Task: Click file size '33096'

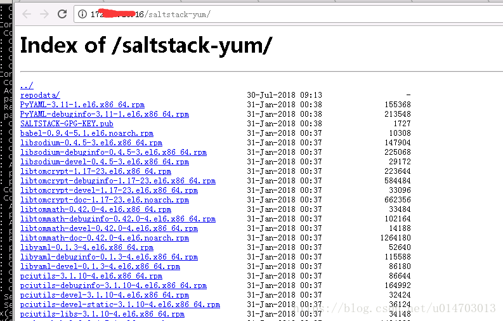Action: [x=400, y=190]
